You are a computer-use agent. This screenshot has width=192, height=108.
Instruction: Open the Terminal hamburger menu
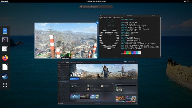point(154,16)
